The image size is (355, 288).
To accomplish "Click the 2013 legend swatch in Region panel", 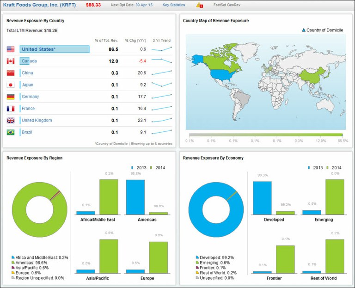I will pyautogui.click(x=133, y=168).
